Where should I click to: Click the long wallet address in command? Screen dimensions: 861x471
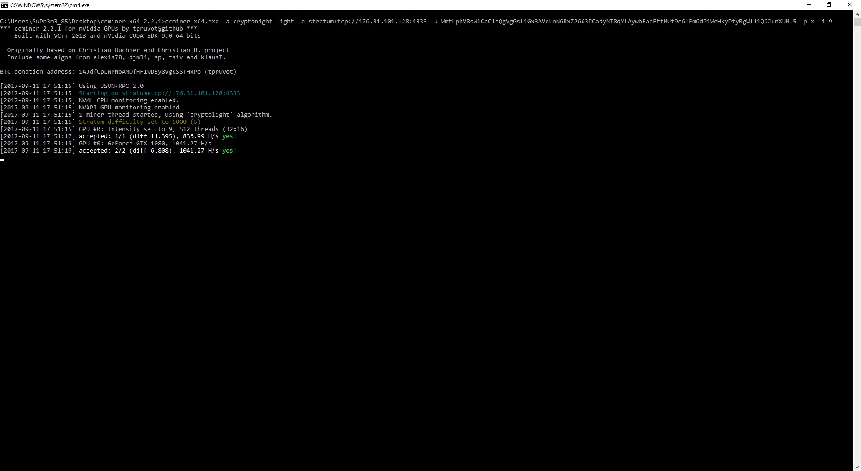tap(619, 22)
